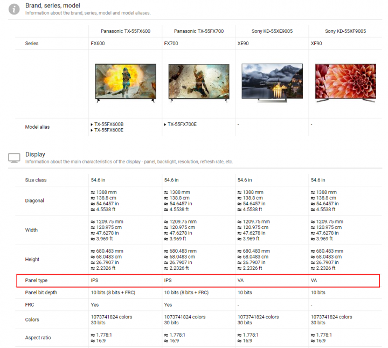Select the TX-55FX600B model alias
The image size is (388, 348).
click(x=109, y=124)
